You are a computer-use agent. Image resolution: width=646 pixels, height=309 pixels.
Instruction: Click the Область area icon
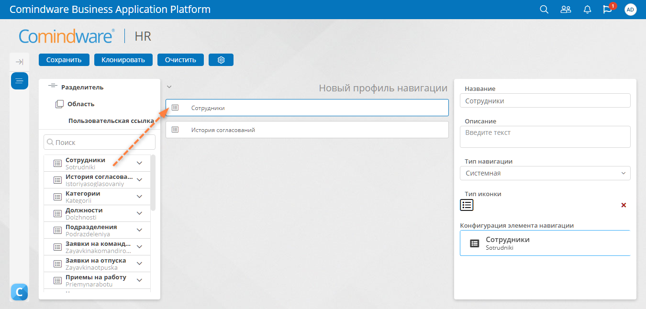59,104
